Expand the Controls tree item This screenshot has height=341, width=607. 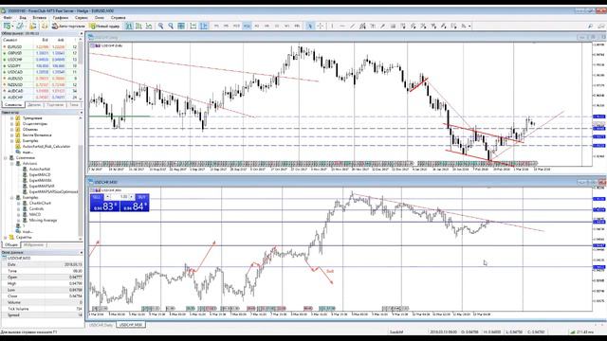pyautogui.click(x=19, y=208)
